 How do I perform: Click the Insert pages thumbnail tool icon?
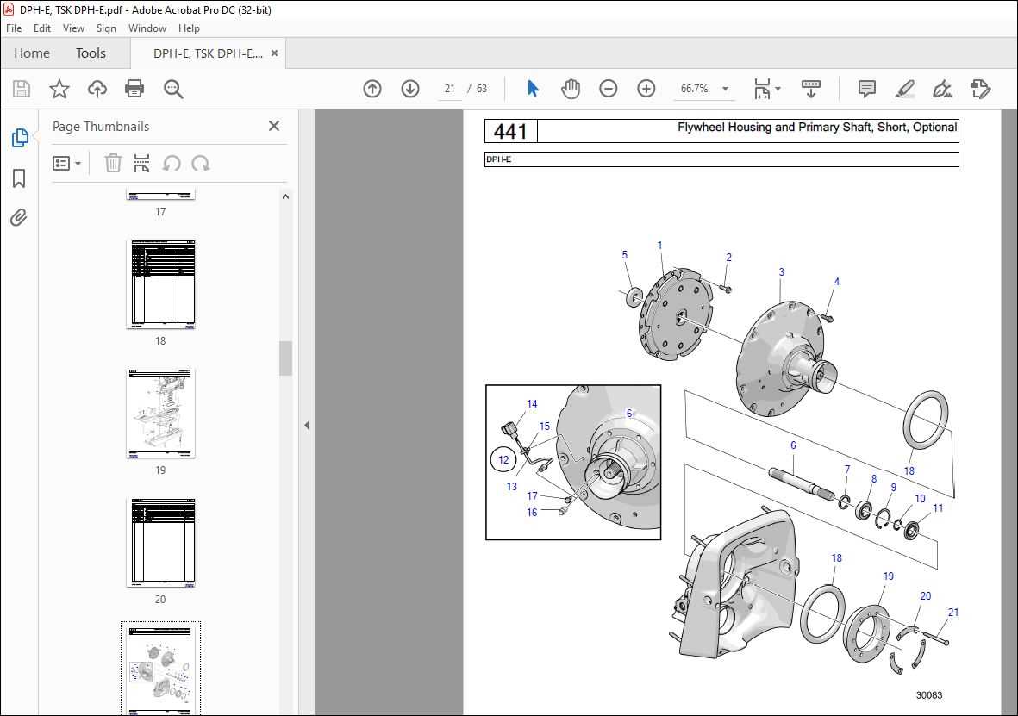(141, 163)
